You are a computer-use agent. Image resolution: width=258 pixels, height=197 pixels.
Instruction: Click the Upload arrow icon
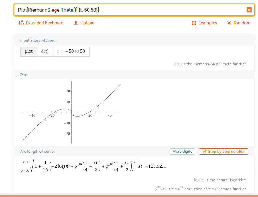[x=76, y=23]
